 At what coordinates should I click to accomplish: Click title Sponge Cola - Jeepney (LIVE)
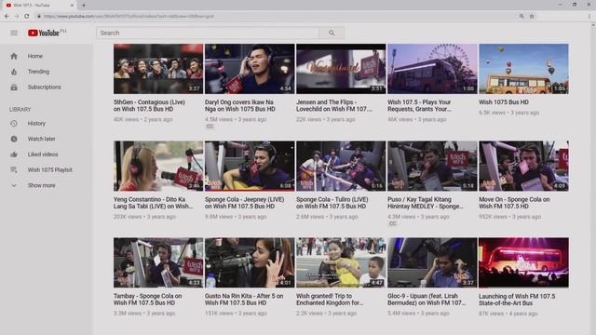click(x=244, y=203)
